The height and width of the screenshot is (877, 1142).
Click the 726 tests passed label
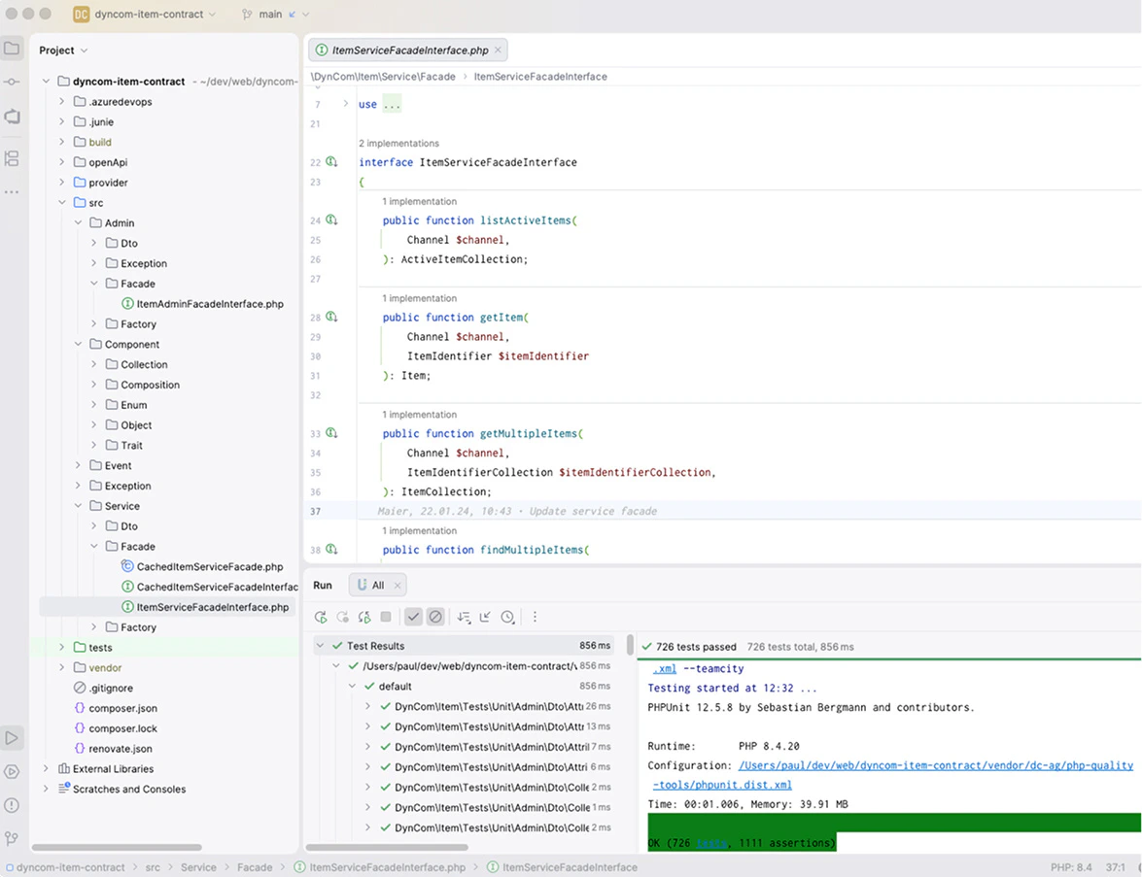[696, 646]
